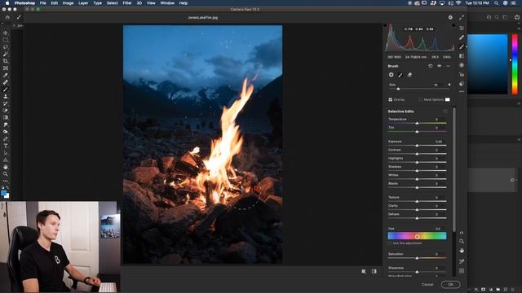Open the Window menu
522x293 pixels.
(x=167, y=3)
